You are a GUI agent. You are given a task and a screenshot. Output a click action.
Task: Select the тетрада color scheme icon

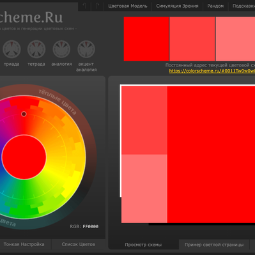[36, 49]
